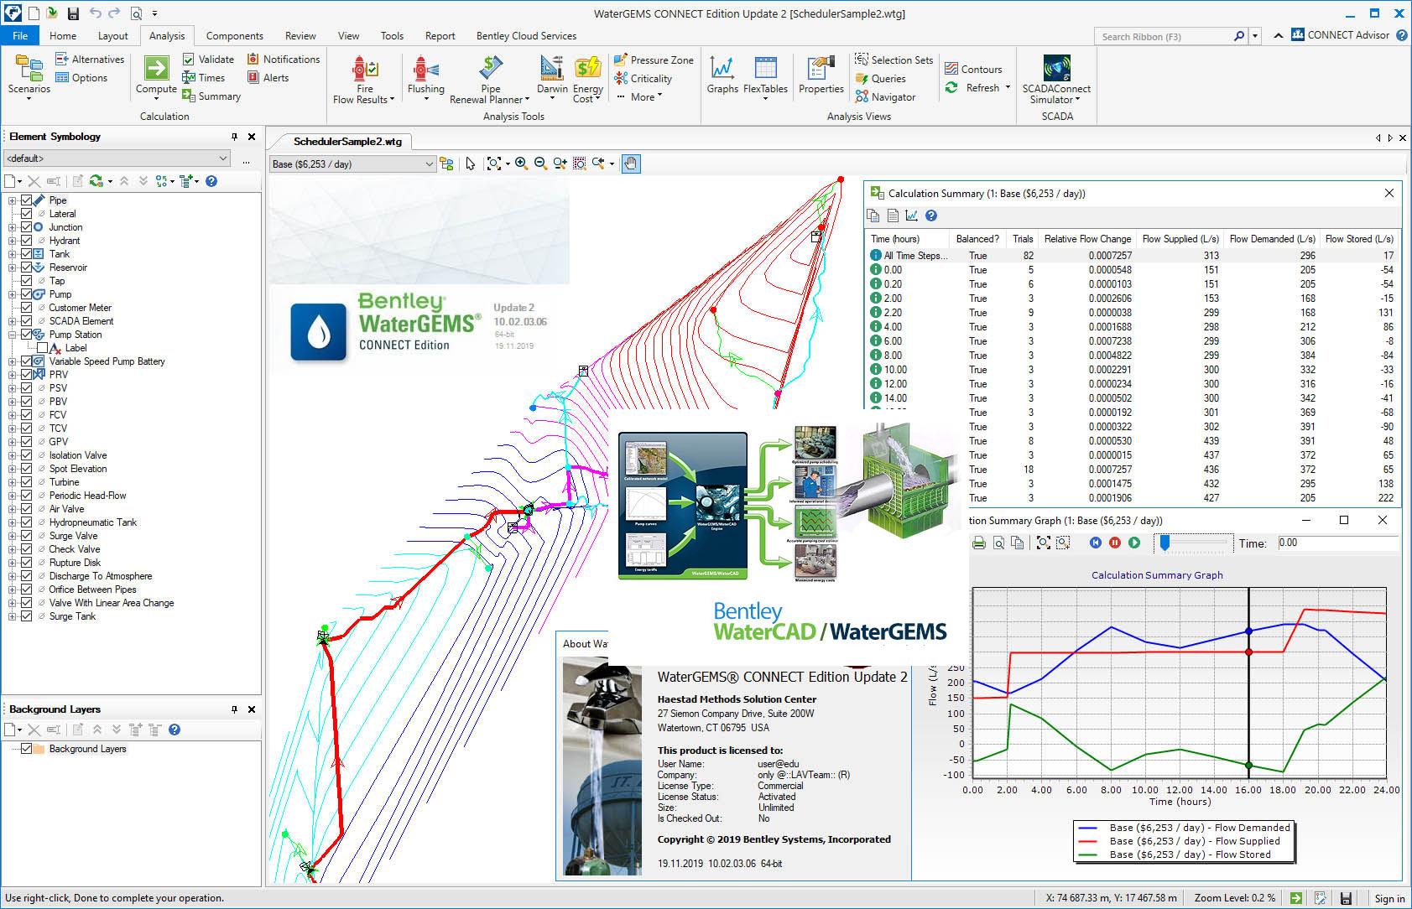Open the Base scenario dropdown
The height and width of the screenshot is (909, 1412).
(352, 164)
